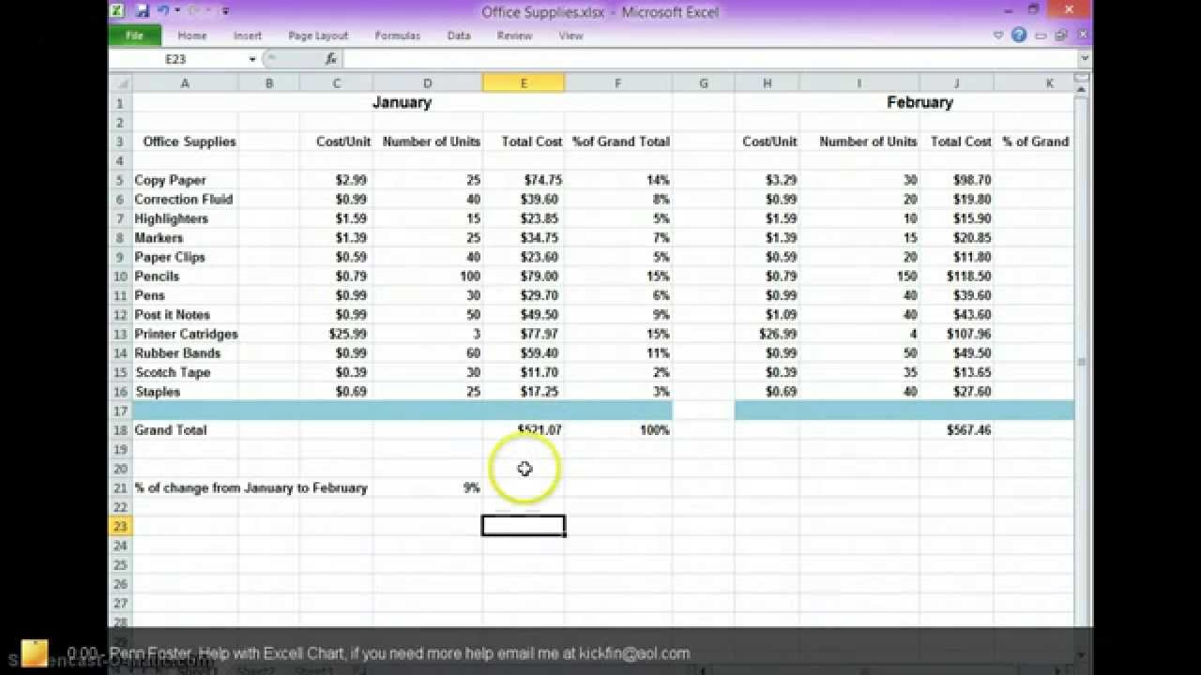Select column J header
Screen dimensions: 1201x675
point(957,83)
